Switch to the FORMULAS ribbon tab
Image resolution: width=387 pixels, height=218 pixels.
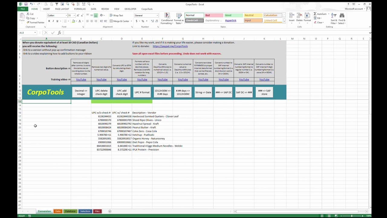click(80, 9)
